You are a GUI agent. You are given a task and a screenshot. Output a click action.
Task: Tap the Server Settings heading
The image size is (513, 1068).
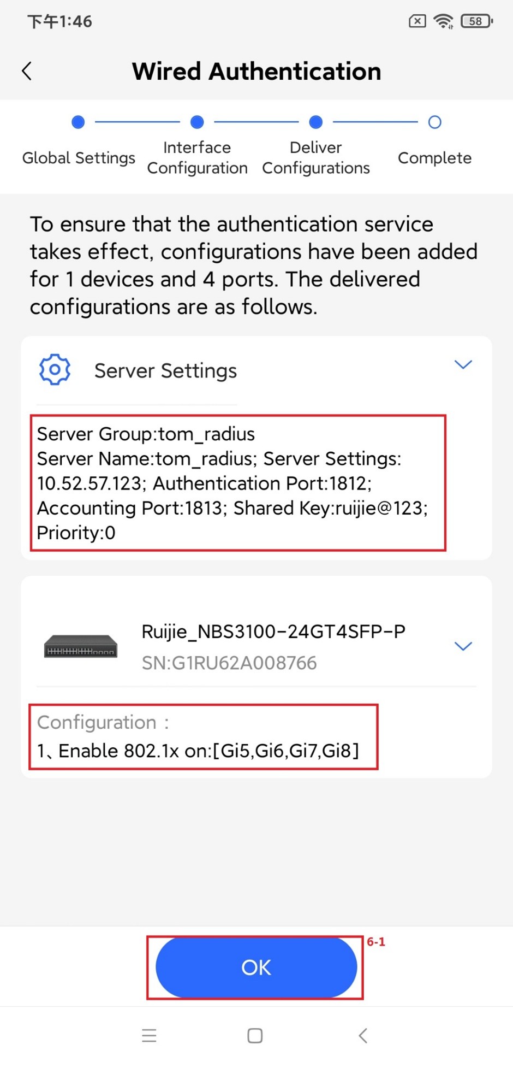tap(165, 371)
